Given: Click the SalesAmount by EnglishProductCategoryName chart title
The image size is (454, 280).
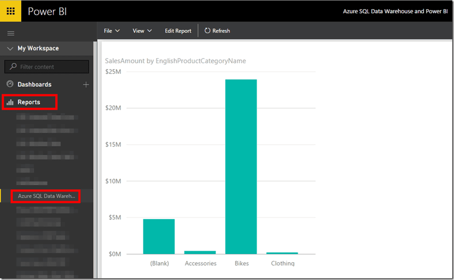Looking at the screenshot, I should click(x=174, y=61).
